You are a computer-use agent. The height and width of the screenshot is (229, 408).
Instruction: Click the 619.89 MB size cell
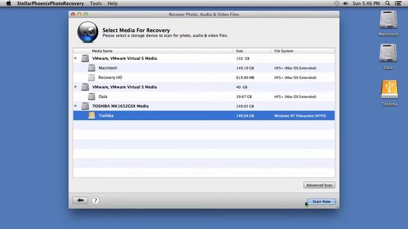[245, 78]
